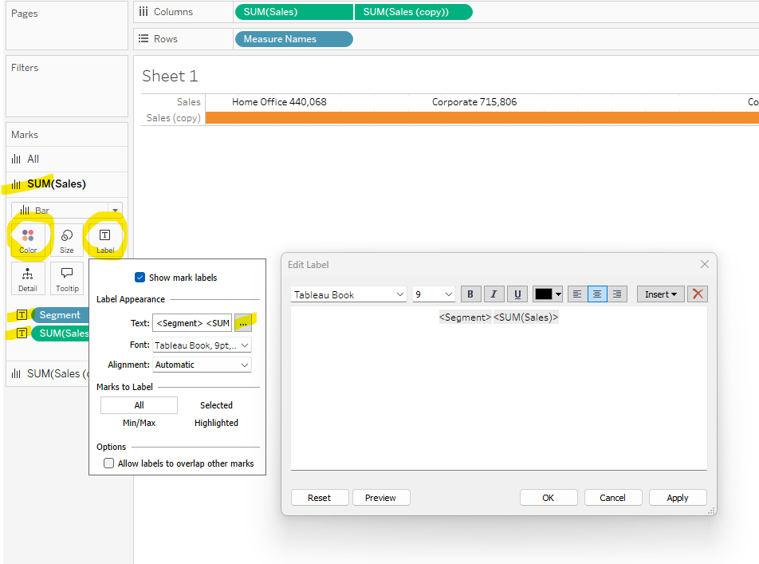This screenshot has height=564, width=759.
Task: Open the Label mark card
Action: pos(104,239)
